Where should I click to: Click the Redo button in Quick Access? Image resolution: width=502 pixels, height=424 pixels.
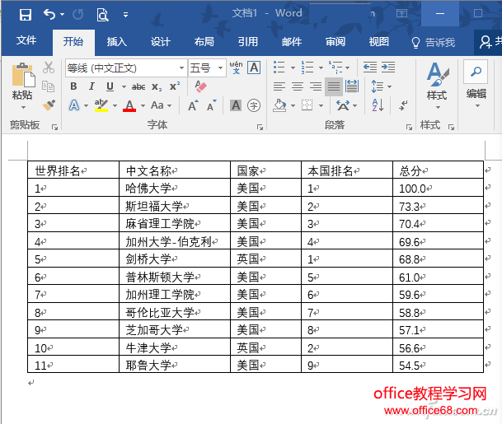[x=77, y=14]
